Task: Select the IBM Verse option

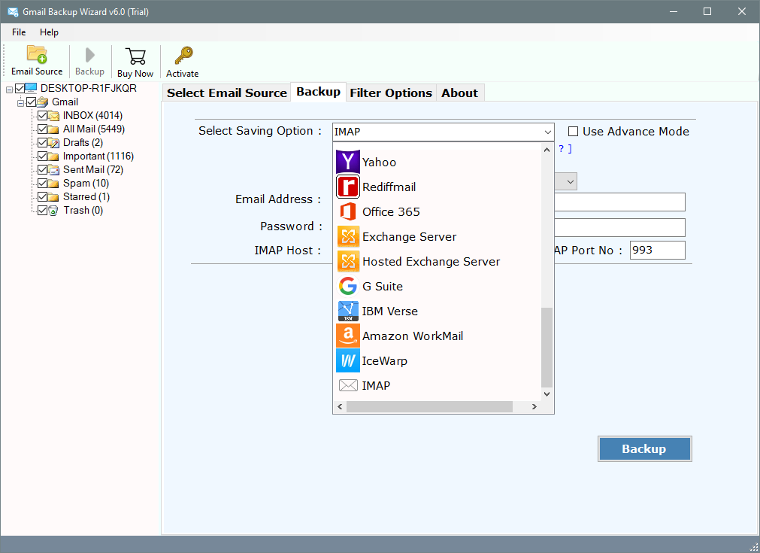Action: click(389, 311)
